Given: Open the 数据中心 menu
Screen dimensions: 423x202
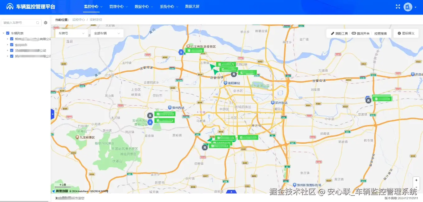Looking at the screenshot, I should 141,6.
